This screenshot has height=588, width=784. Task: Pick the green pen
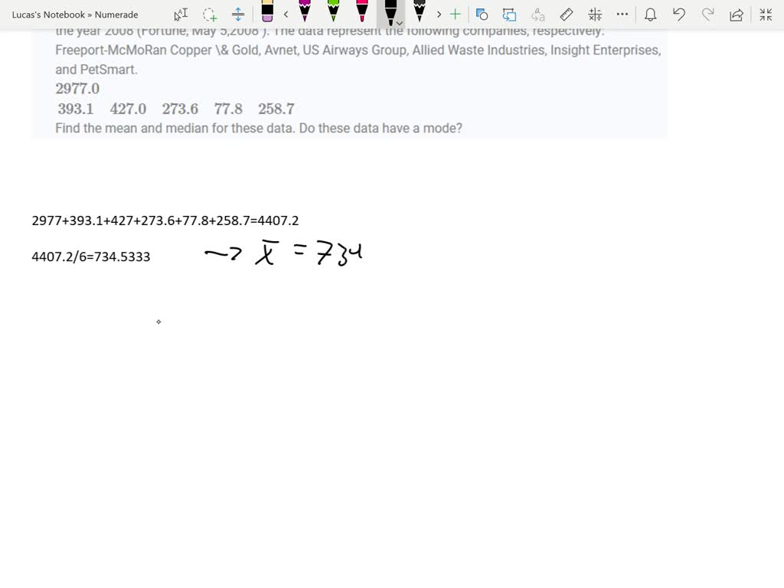click(x=334, y=11)
